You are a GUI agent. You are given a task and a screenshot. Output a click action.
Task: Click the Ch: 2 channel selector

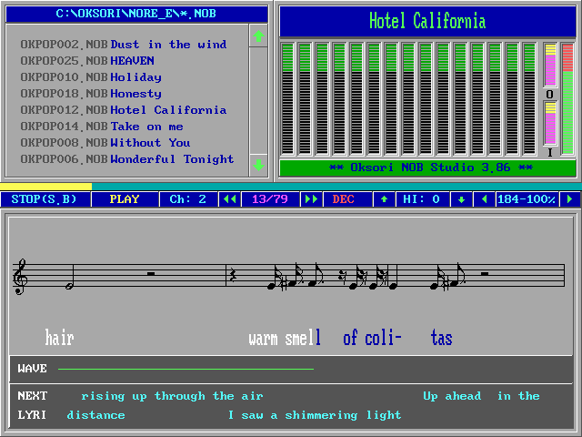coord(188,199)
